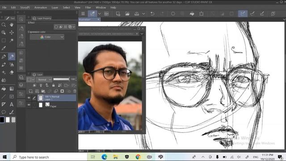Open the Normal blending mode dropdown
Image resolution: width=286 pixels, height=161 pixels.
point(44,80)
